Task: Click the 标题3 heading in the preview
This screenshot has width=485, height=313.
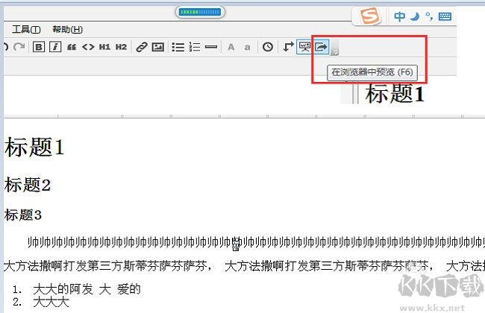Action: click(x=23, y=215)
